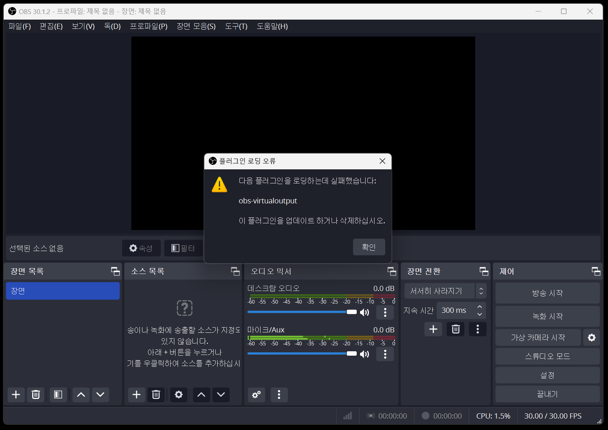Screen dimensions: 608x430
Task: Move source up in the source list
Action: (x=201, y=395)
